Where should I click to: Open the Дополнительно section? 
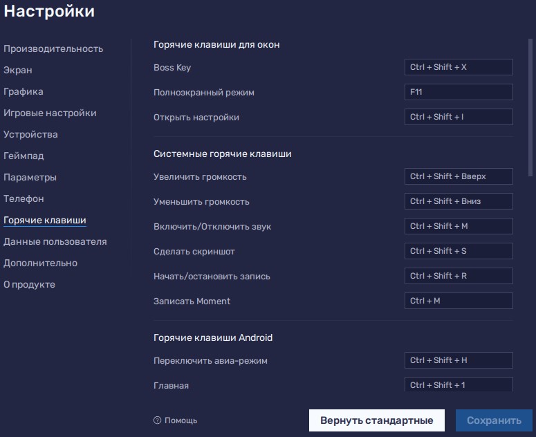click(40, 263)
